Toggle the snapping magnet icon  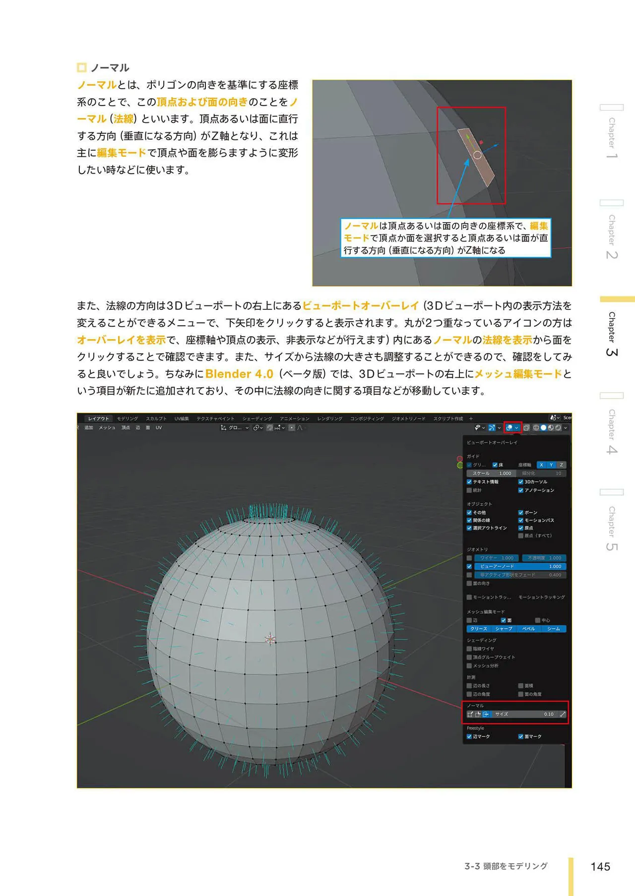(270, 427)
